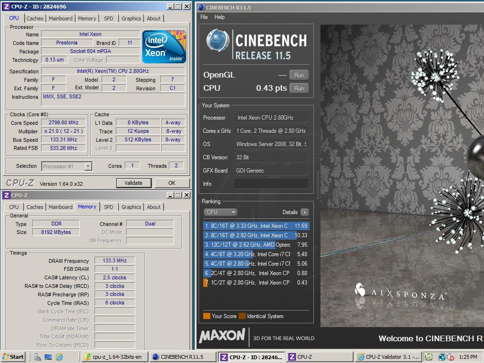Select rank 3 12C/12T AMD Opteron entry

(256, 245)
